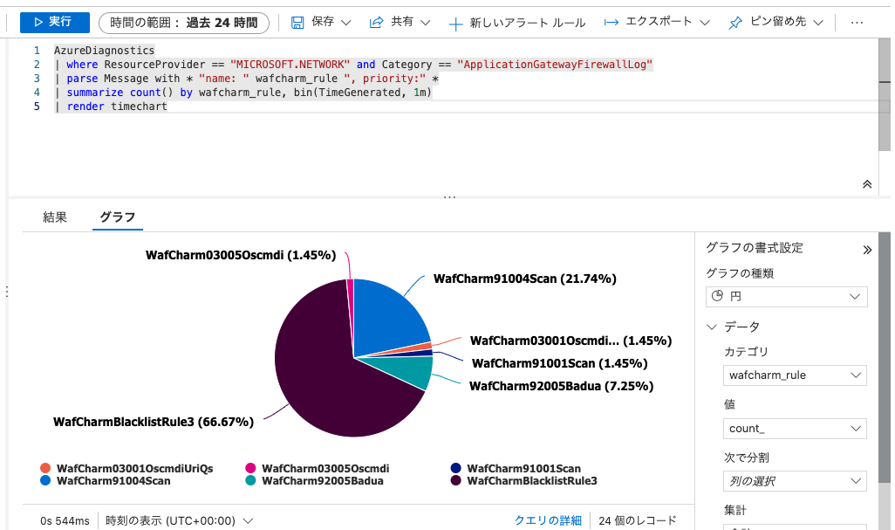
Task: Open the more options ellipsis menu
Action: pyautogui.click(x=857, y=23)
